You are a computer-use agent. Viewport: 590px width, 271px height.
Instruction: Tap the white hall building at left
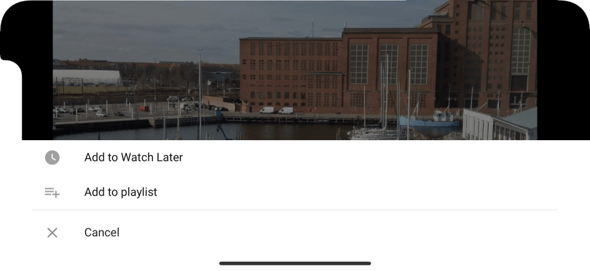tap(87, 78)
